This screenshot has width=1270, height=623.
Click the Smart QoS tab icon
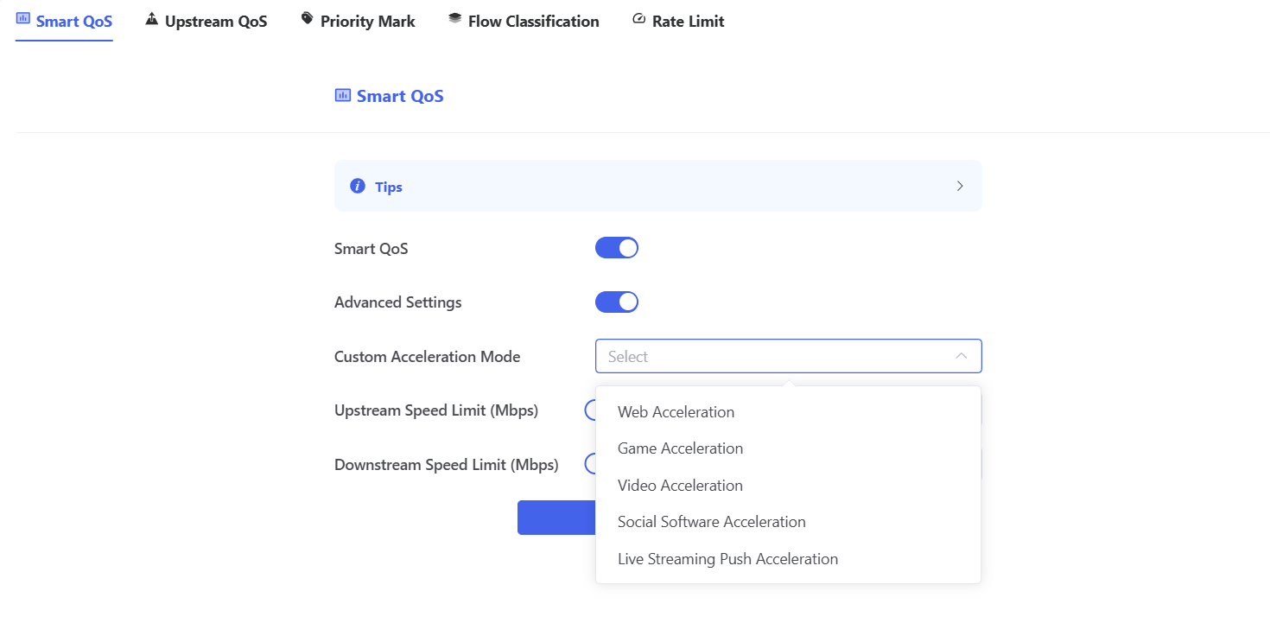(x=23, y=19)
